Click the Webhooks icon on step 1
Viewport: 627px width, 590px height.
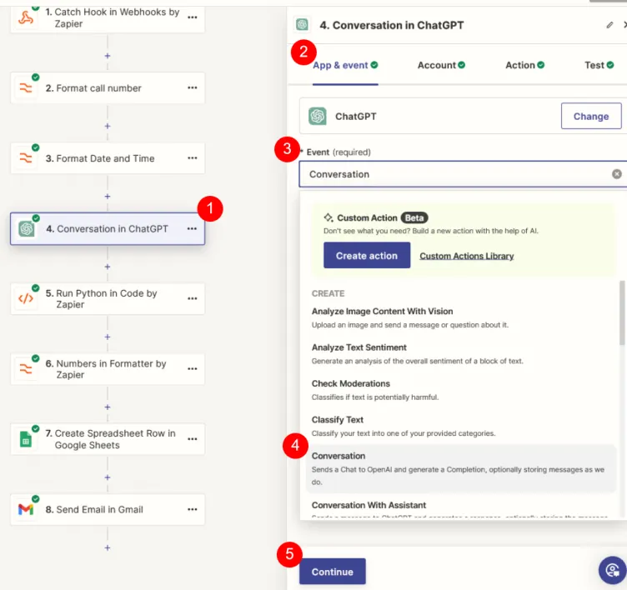coord(26,18)
